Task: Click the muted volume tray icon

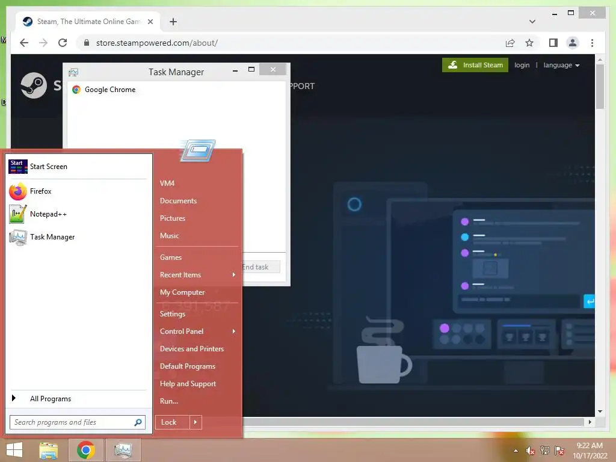Action: point(531,451)
